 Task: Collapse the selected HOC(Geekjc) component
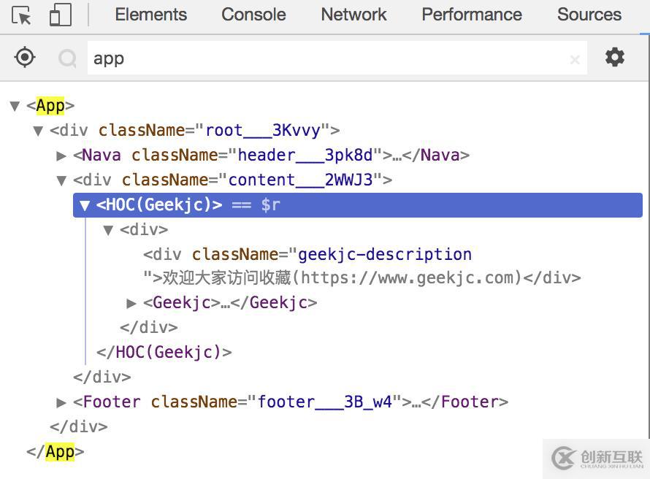click(x=85, y=205)
